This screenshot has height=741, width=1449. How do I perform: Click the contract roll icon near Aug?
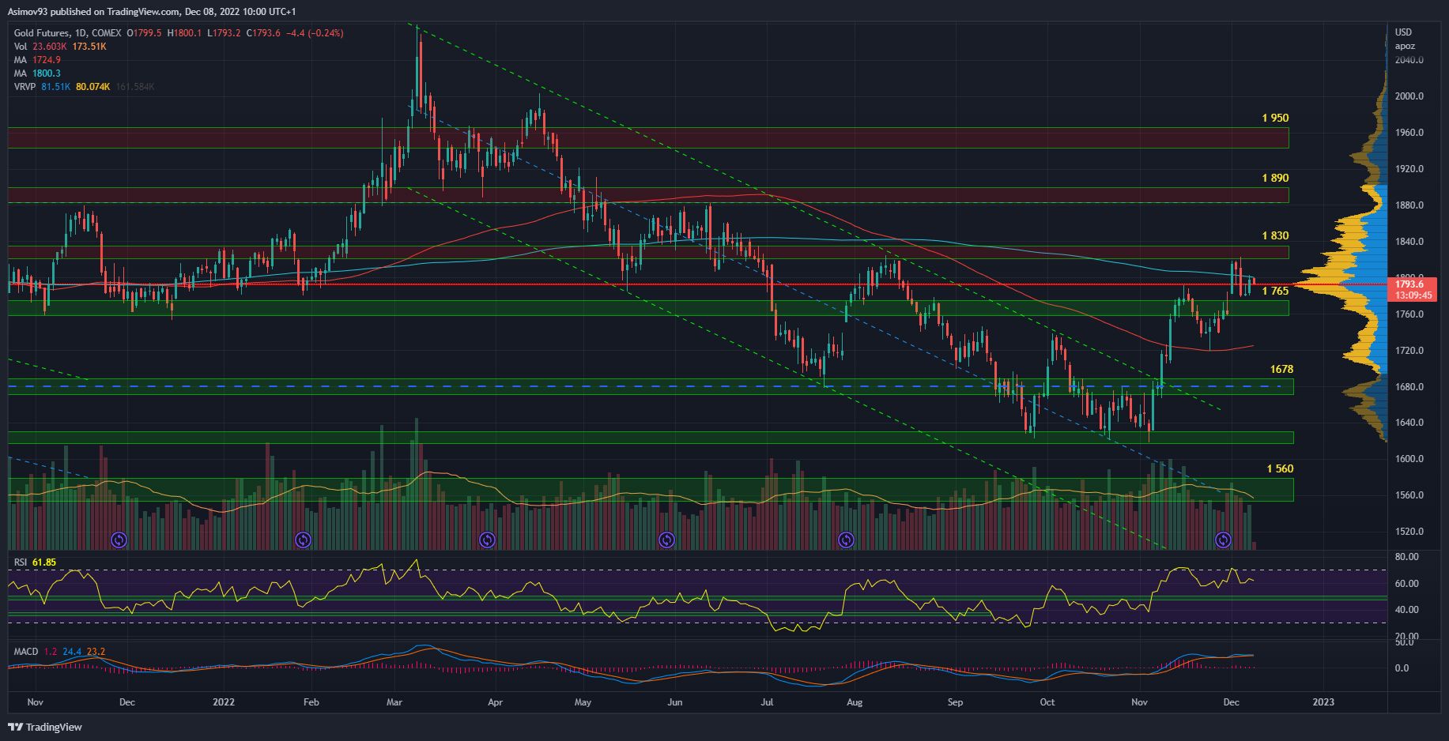(846, 540)
